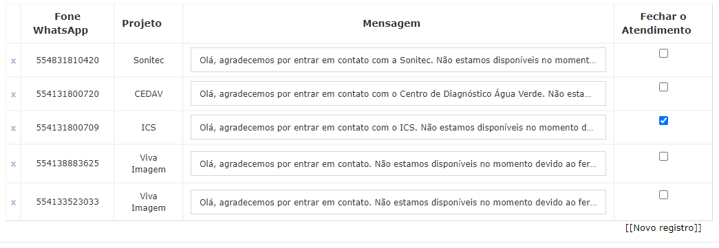Screen dimensions: 719x248
Task: Delete row for phone 554138883625
Action: 13,164
